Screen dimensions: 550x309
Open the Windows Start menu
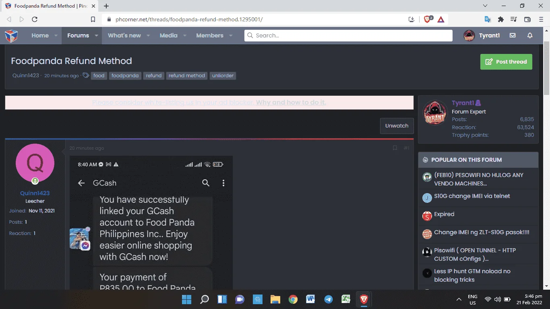[186, 299]
